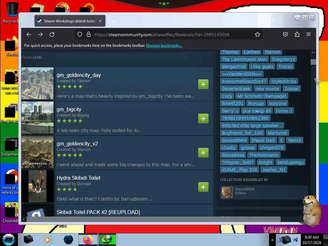This screenshot has height=246, width=328.
Task: Open the MergasTroll creator tag
Action: click(x=234, y=67)
